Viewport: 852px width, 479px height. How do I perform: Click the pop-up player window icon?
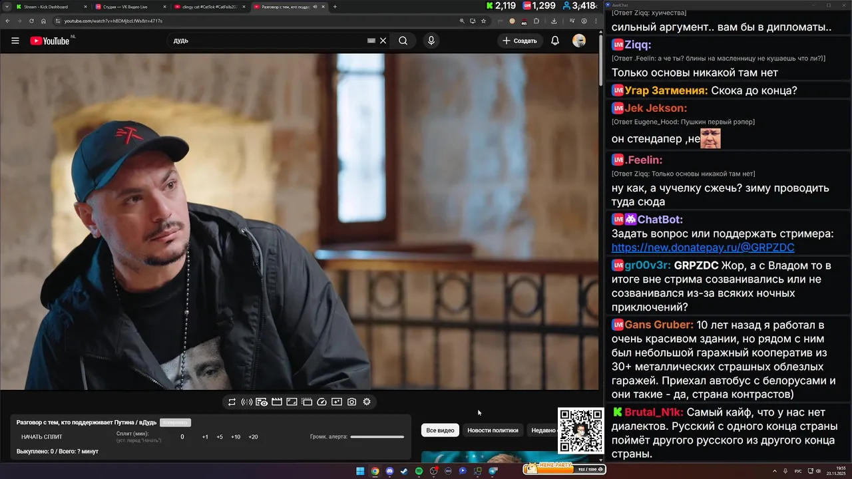pos(307,402)
